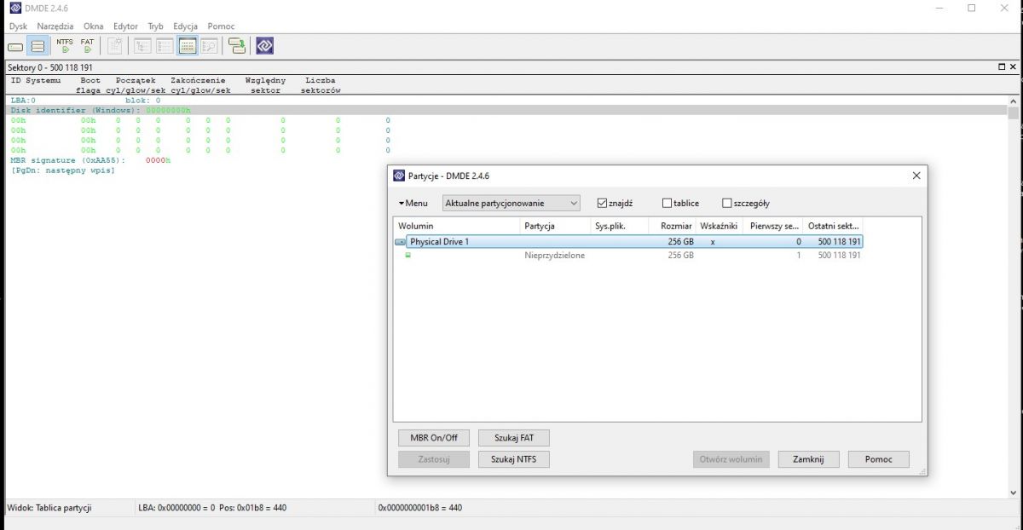Click the Rozmiar column header
Viewport: 1023px width, 530px height.
673,227
